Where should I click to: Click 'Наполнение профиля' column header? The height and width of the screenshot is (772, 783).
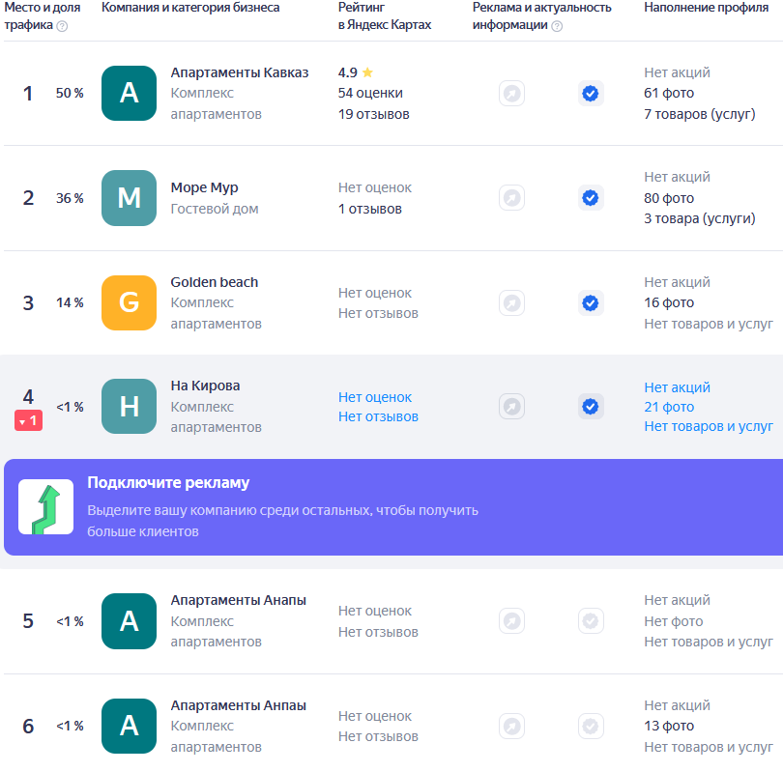coord(706,8)
